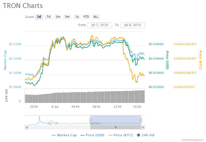This screenshot has width=206, height=142.
Task: Click the YTD zoom button
Action: pos(86,17)
